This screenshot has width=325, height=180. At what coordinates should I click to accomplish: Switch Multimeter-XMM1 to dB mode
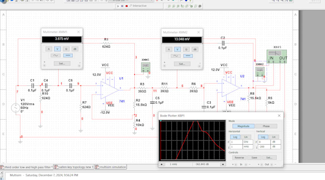coord(75,49)
